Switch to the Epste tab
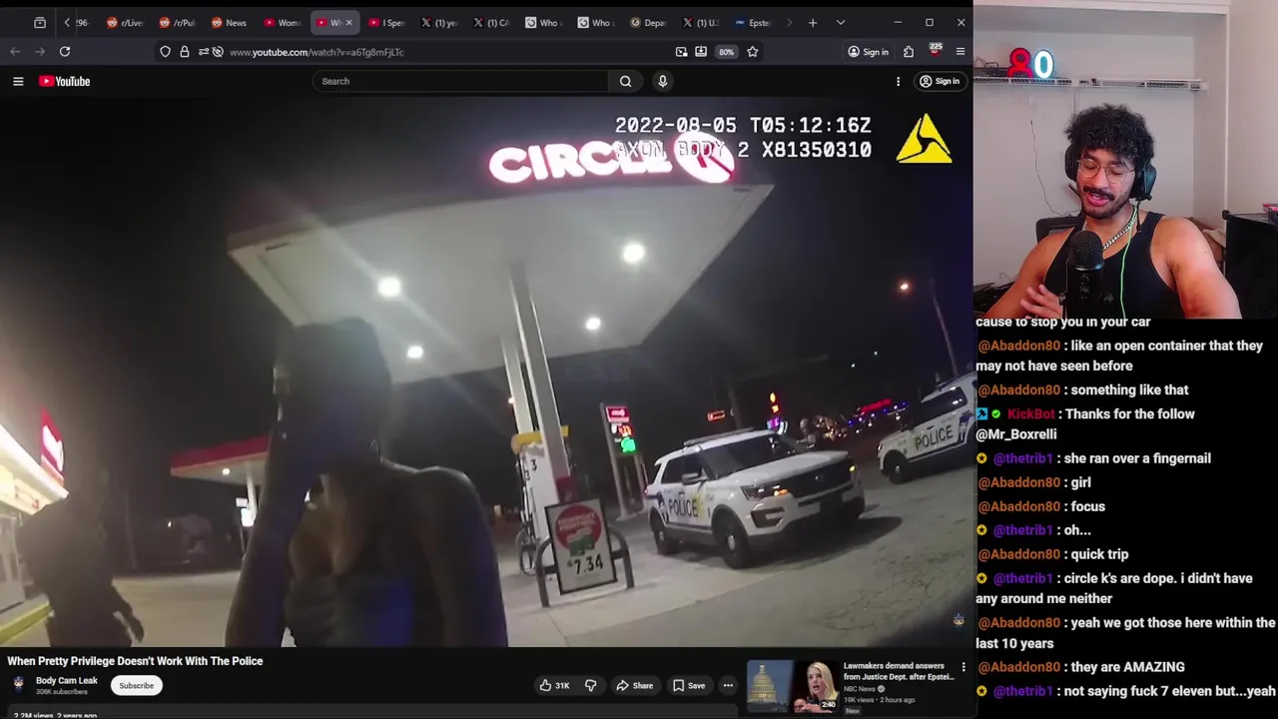The height and width of the screenshot is (719, 1278). pos(753,22)
